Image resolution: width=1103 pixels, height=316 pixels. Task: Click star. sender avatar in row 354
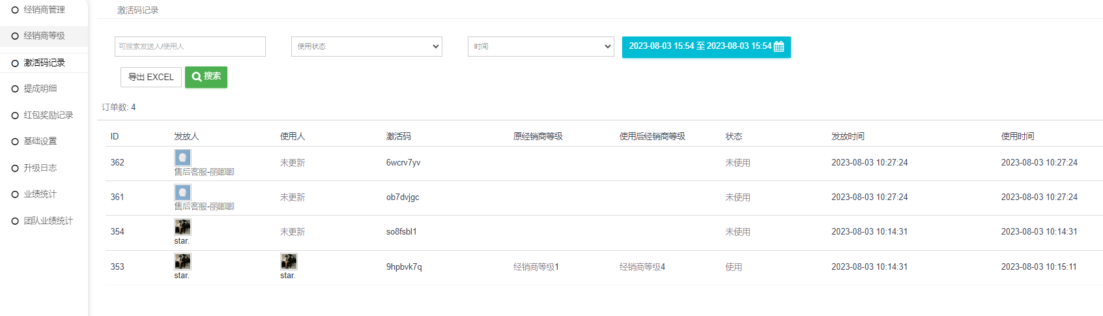[182, 227]
